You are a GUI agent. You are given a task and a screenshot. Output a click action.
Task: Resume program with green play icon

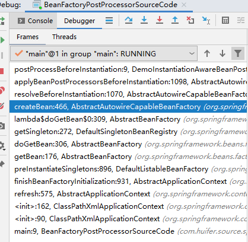pyautogui.click(x=2, y=40)
